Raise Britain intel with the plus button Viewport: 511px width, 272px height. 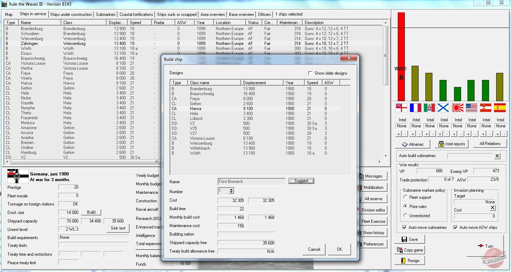398,134
